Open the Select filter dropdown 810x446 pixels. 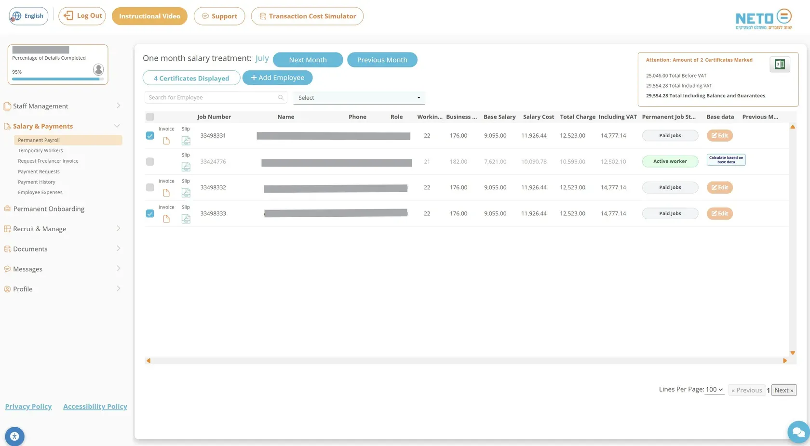[x=359, y=98]
